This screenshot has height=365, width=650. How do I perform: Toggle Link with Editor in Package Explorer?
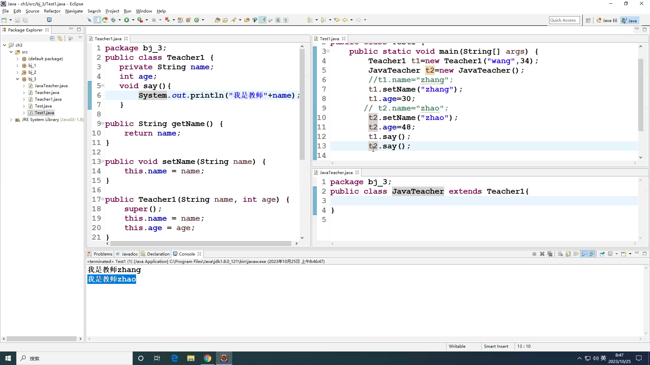(x=60, y=38)
